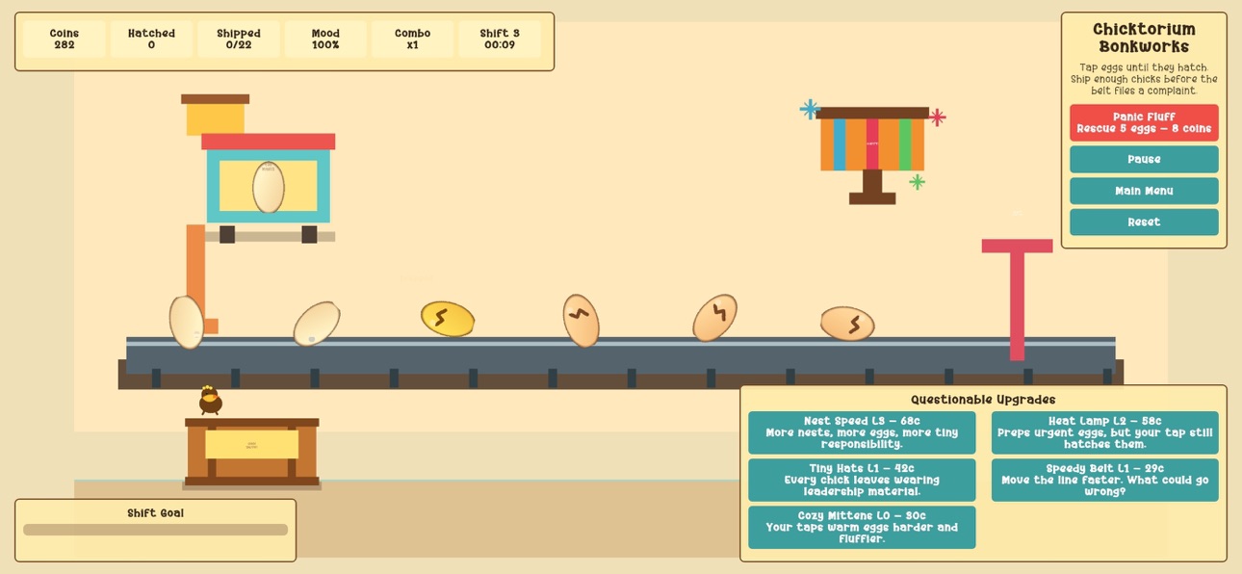This screenshot has height=574, width=1242.
Task: Activate Panic Fluff to rescue 5 eggs
Action: (x=1144, y=122)
